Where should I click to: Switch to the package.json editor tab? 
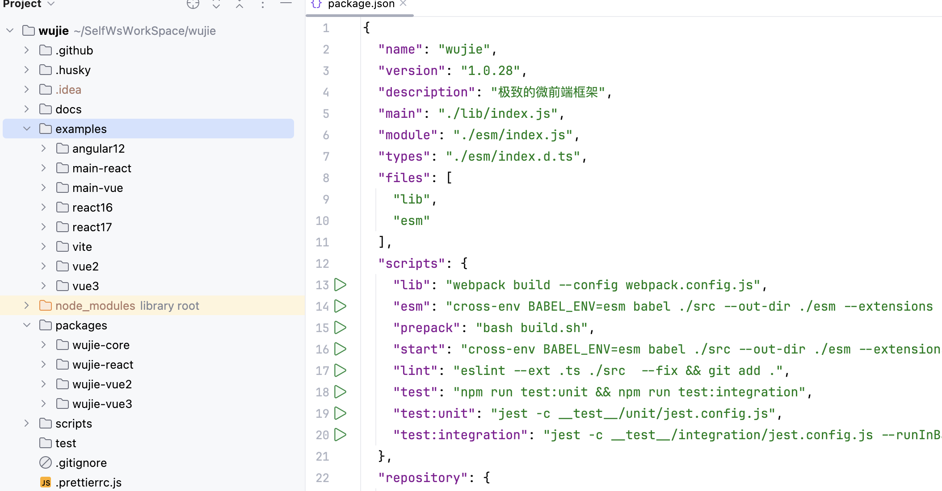[360, 4]
